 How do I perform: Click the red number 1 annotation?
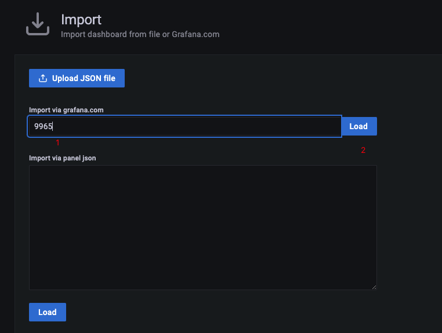pyautogui.click(x=57, y=142)
